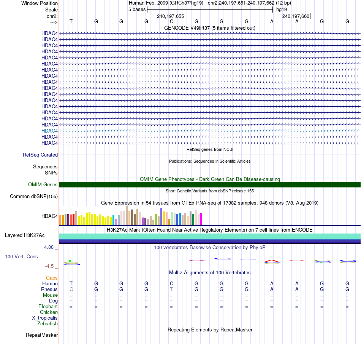Select the X_tropicalis alignment row label
This screenshot has height=344, width=361.
pos(45,318)
